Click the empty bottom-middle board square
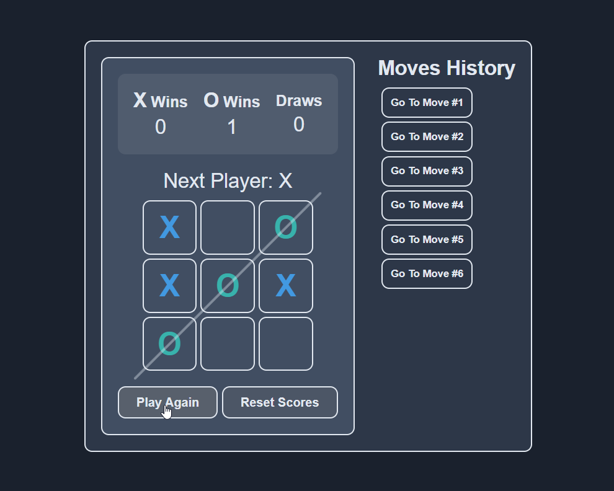 pos(228,344)
